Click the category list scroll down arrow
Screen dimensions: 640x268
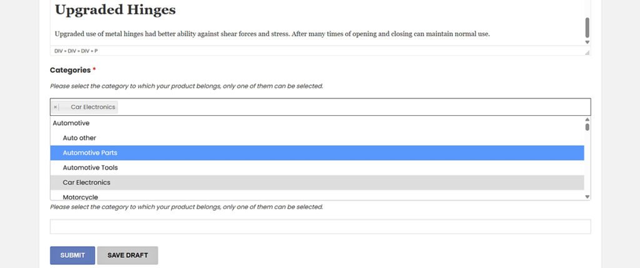(587, 196)
